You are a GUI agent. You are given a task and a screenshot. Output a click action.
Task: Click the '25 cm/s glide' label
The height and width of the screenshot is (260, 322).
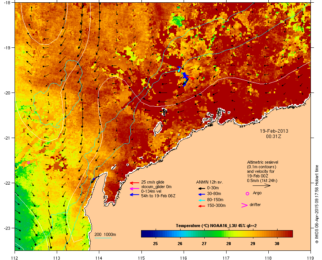pyautogui.click(x=153, y=182)
